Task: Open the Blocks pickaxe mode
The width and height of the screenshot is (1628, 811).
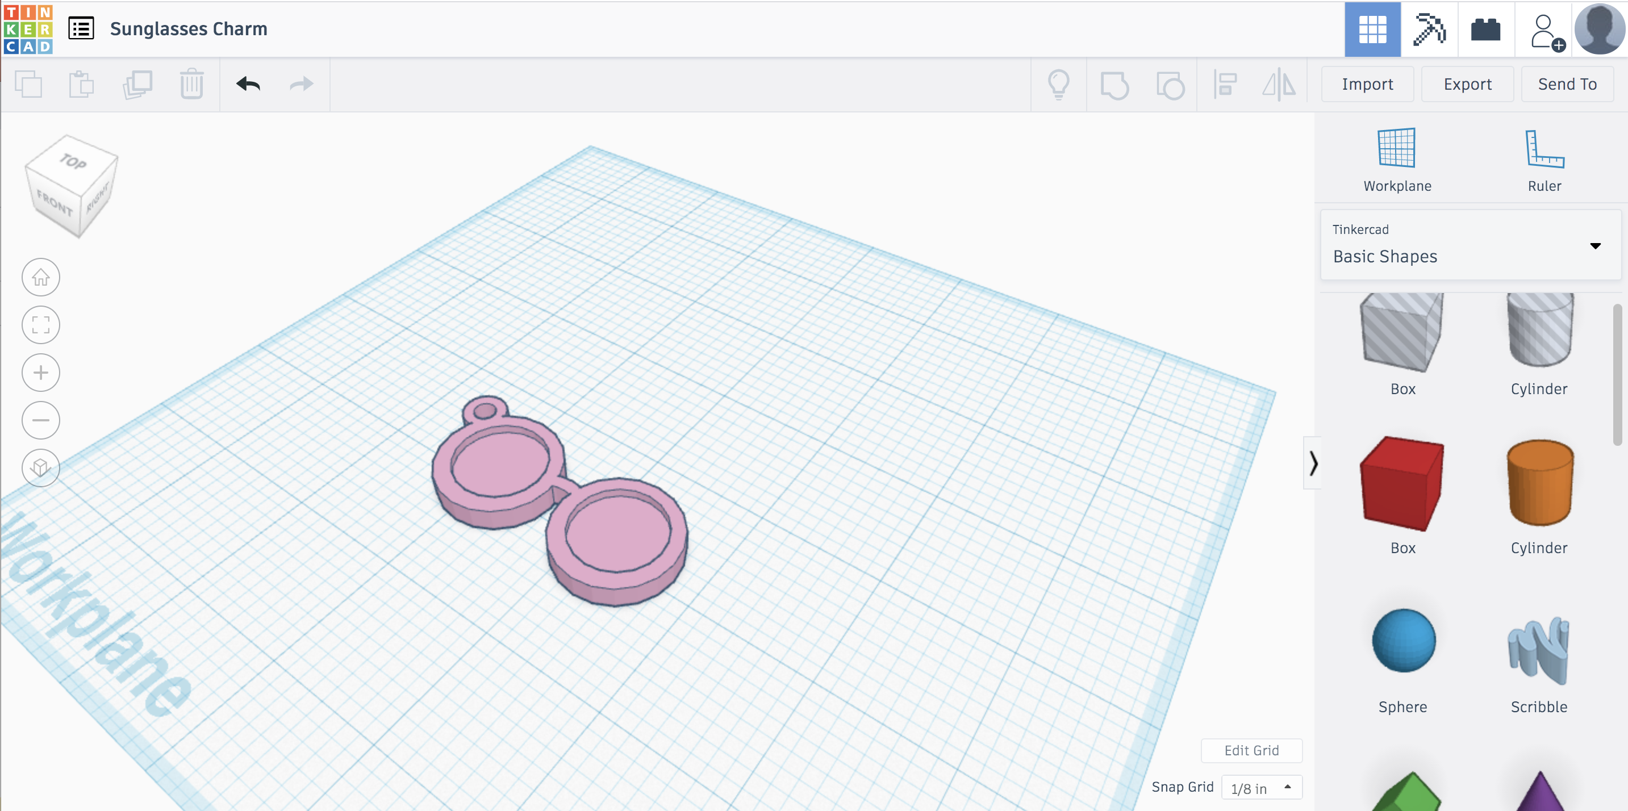Action: [x=1429, y=29]
